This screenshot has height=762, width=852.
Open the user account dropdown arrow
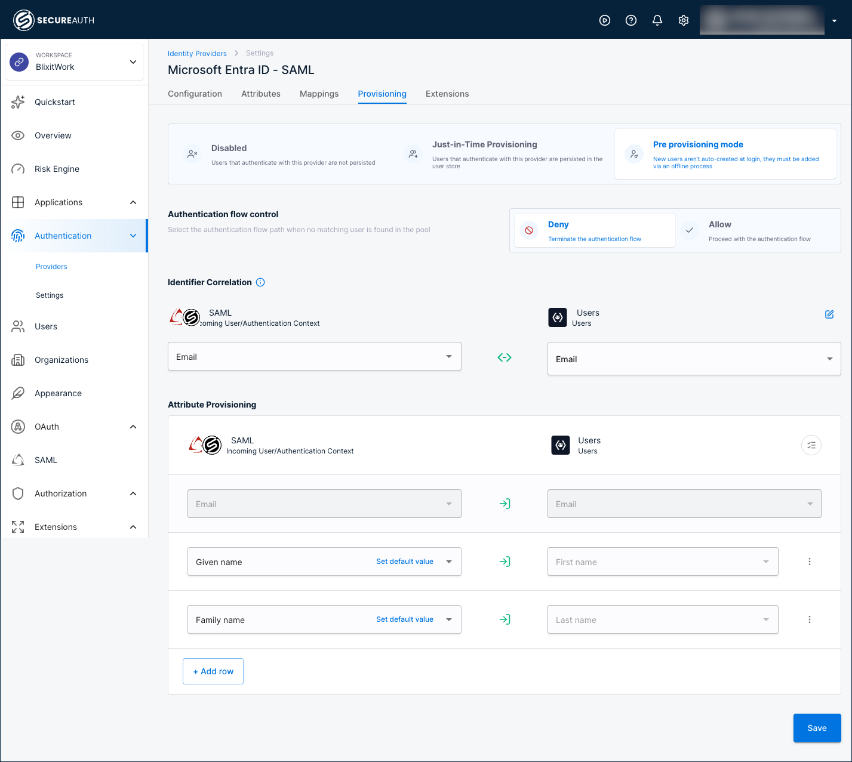point(834,21)
